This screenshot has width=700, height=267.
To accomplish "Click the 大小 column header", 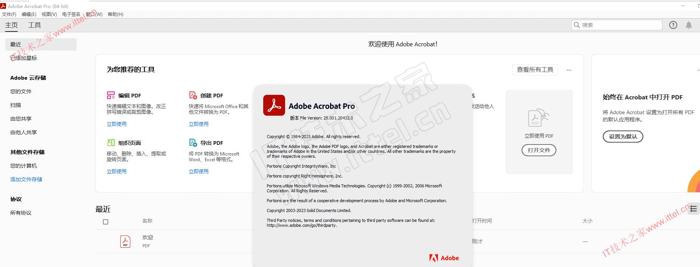I will pos(588,221).
